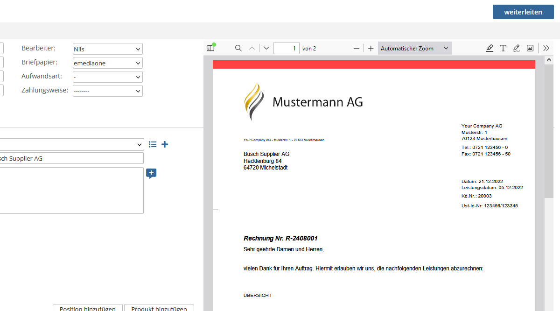Click the add comment speech bubble icon
Image resolution: width=560 pixels, height=311 pixels.
[x=151, y=173]
